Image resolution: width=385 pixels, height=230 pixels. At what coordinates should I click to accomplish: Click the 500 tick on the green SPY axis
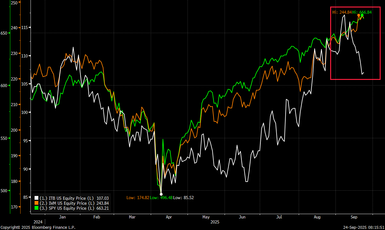point(4,190)
